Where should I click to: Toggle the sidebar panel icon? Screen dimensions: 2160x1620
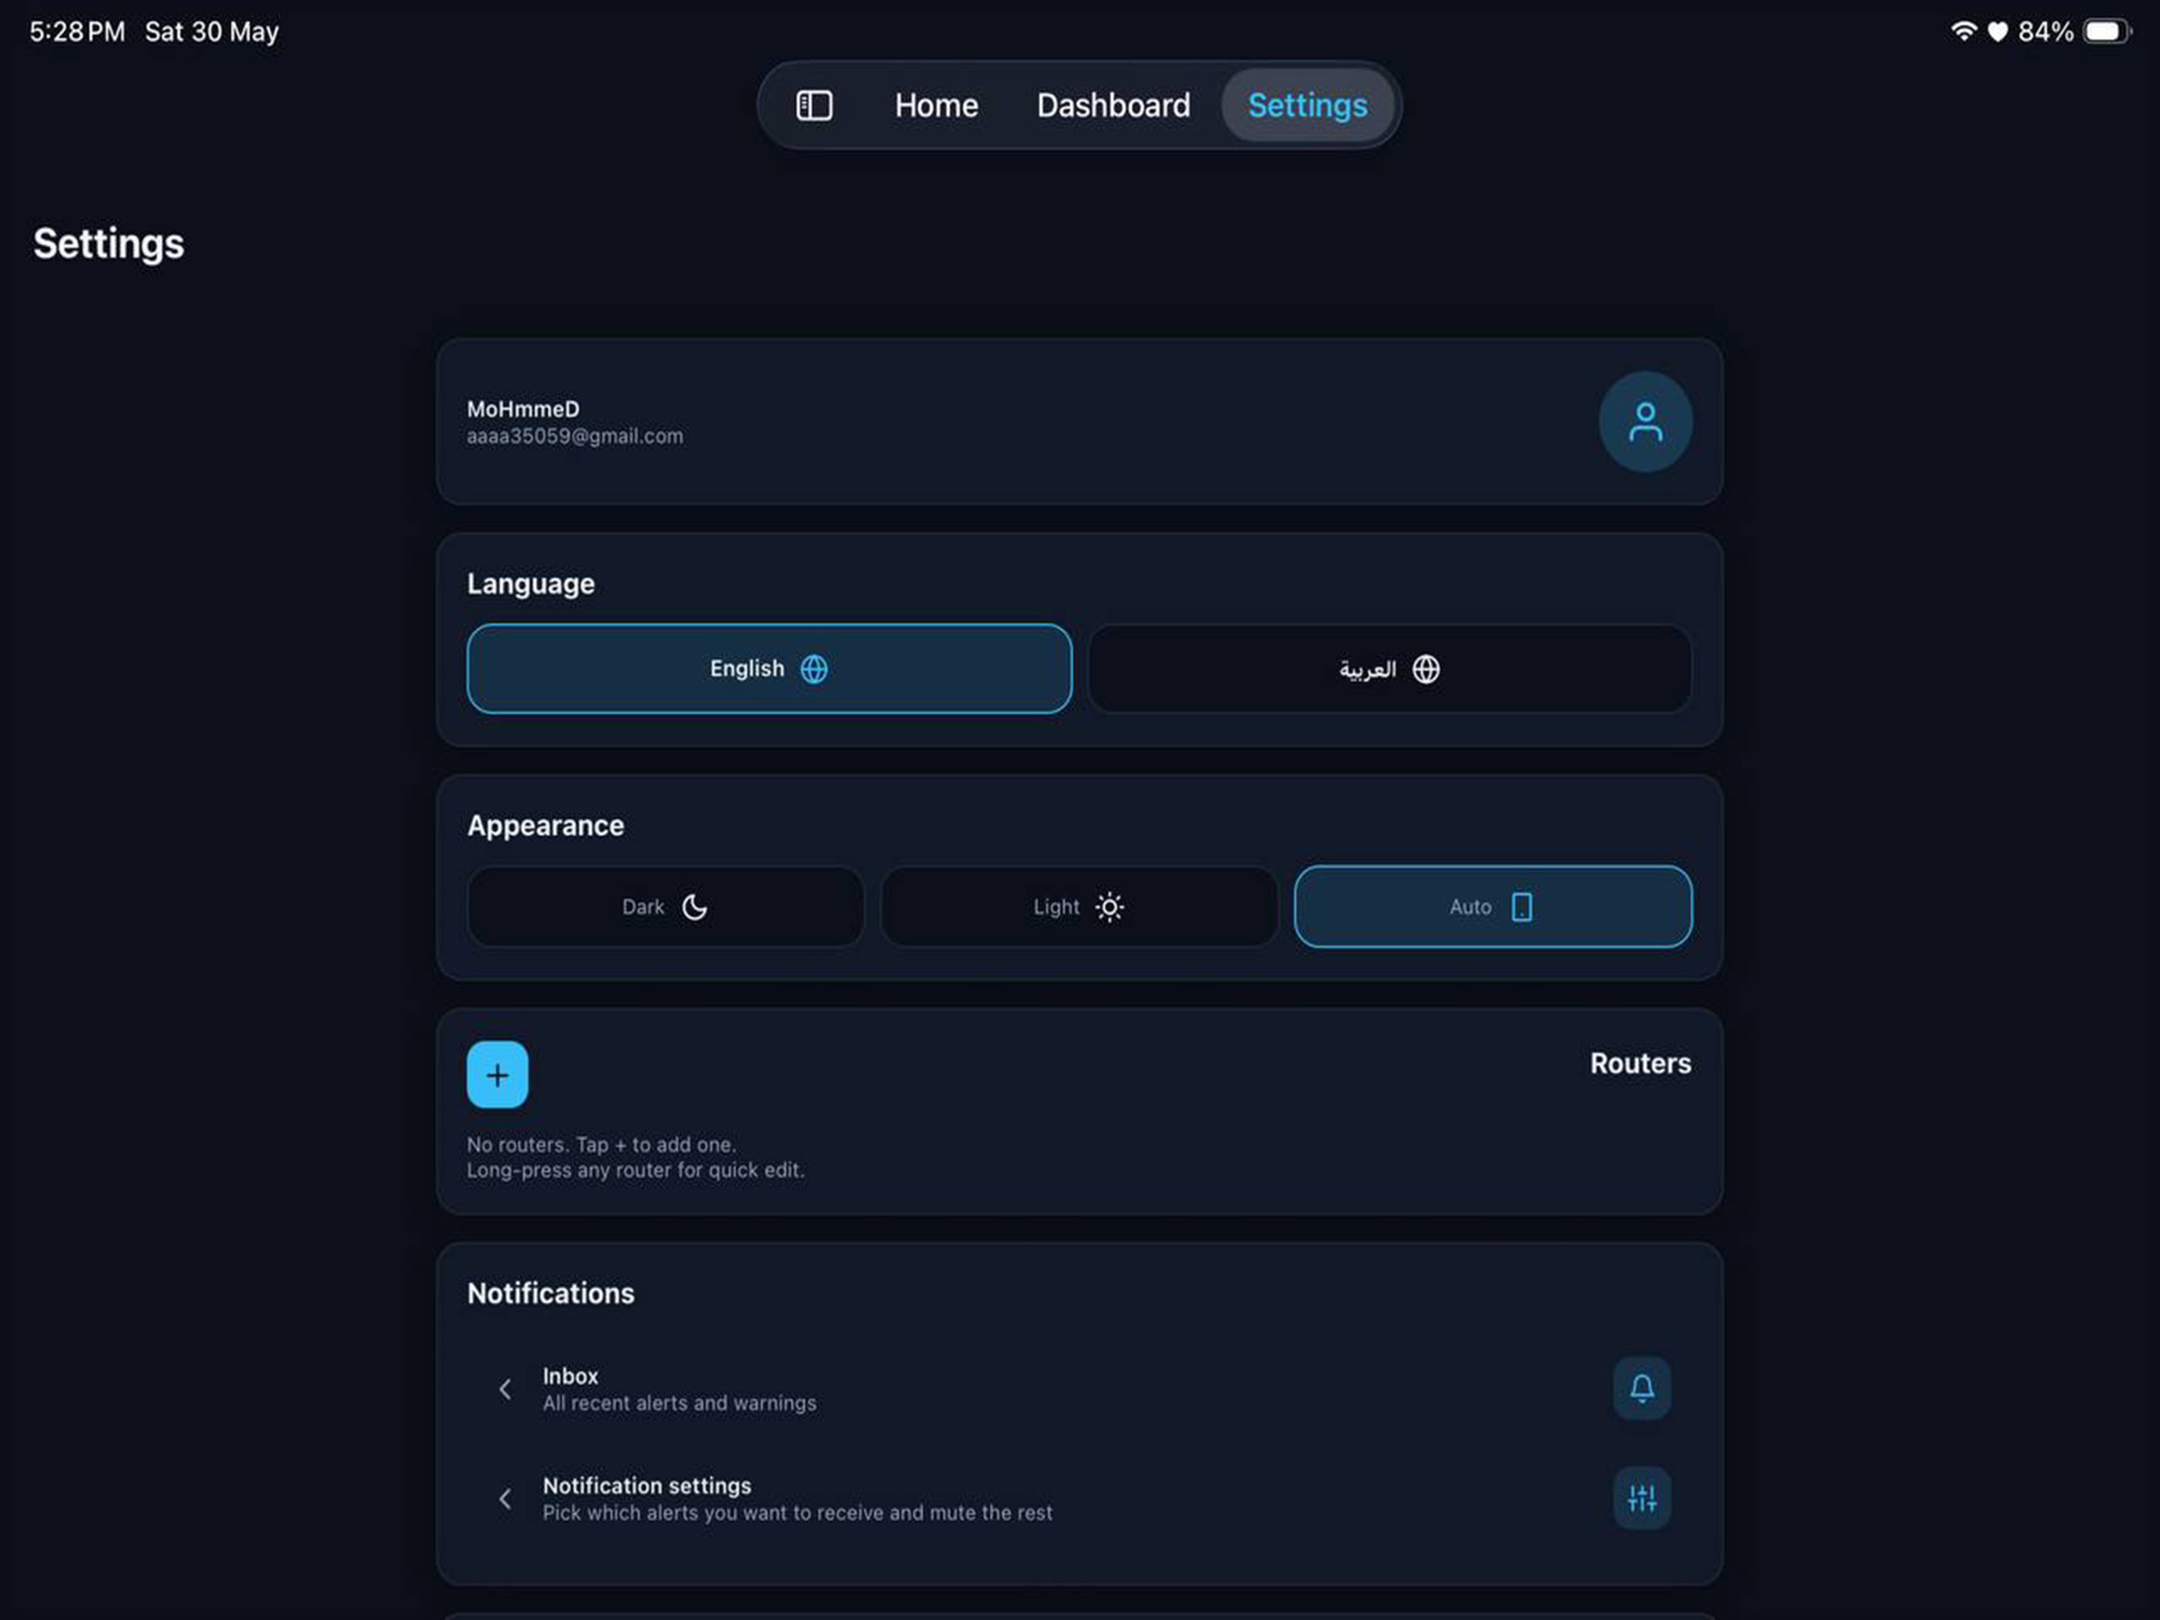[815, 105]
